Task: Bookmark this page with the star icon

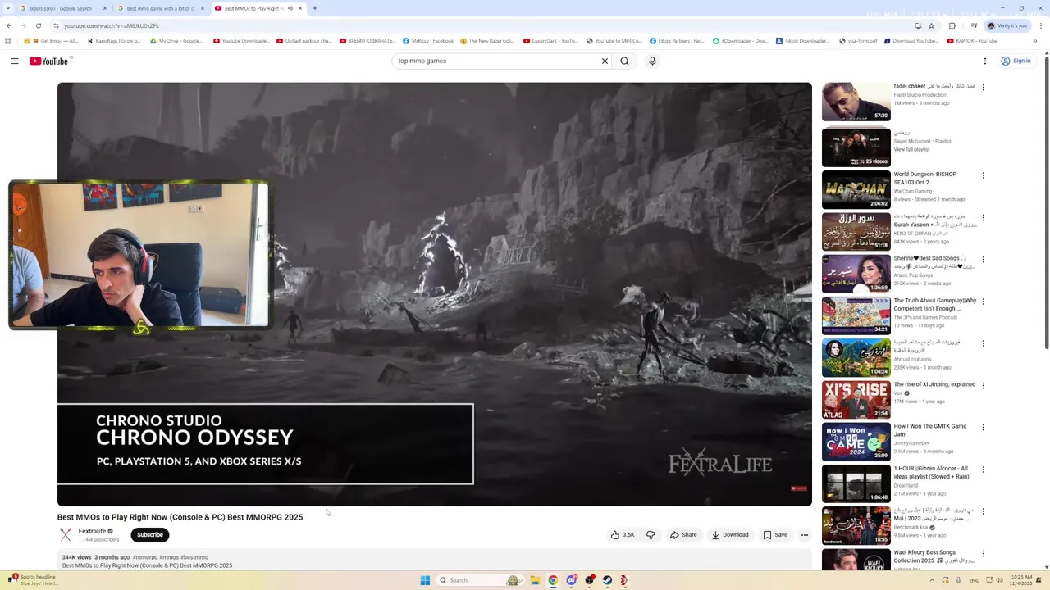Action: pyautogui.click(x=931, y=25)
